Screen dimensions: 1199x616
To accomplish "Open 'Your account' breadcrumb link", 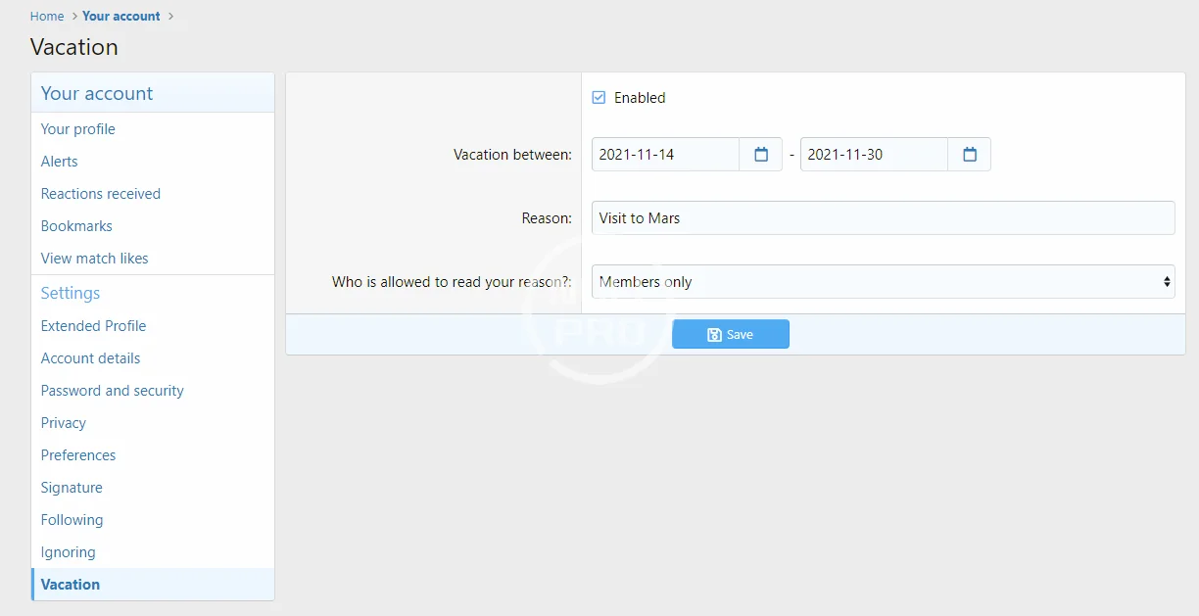I will (121, 17).
